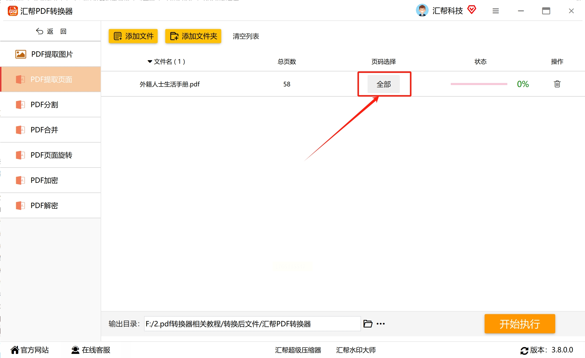The width and height of the screenshot is (585, 358).
Task: Click the 汇帮科技 user avatar
Action: (422, 11)
